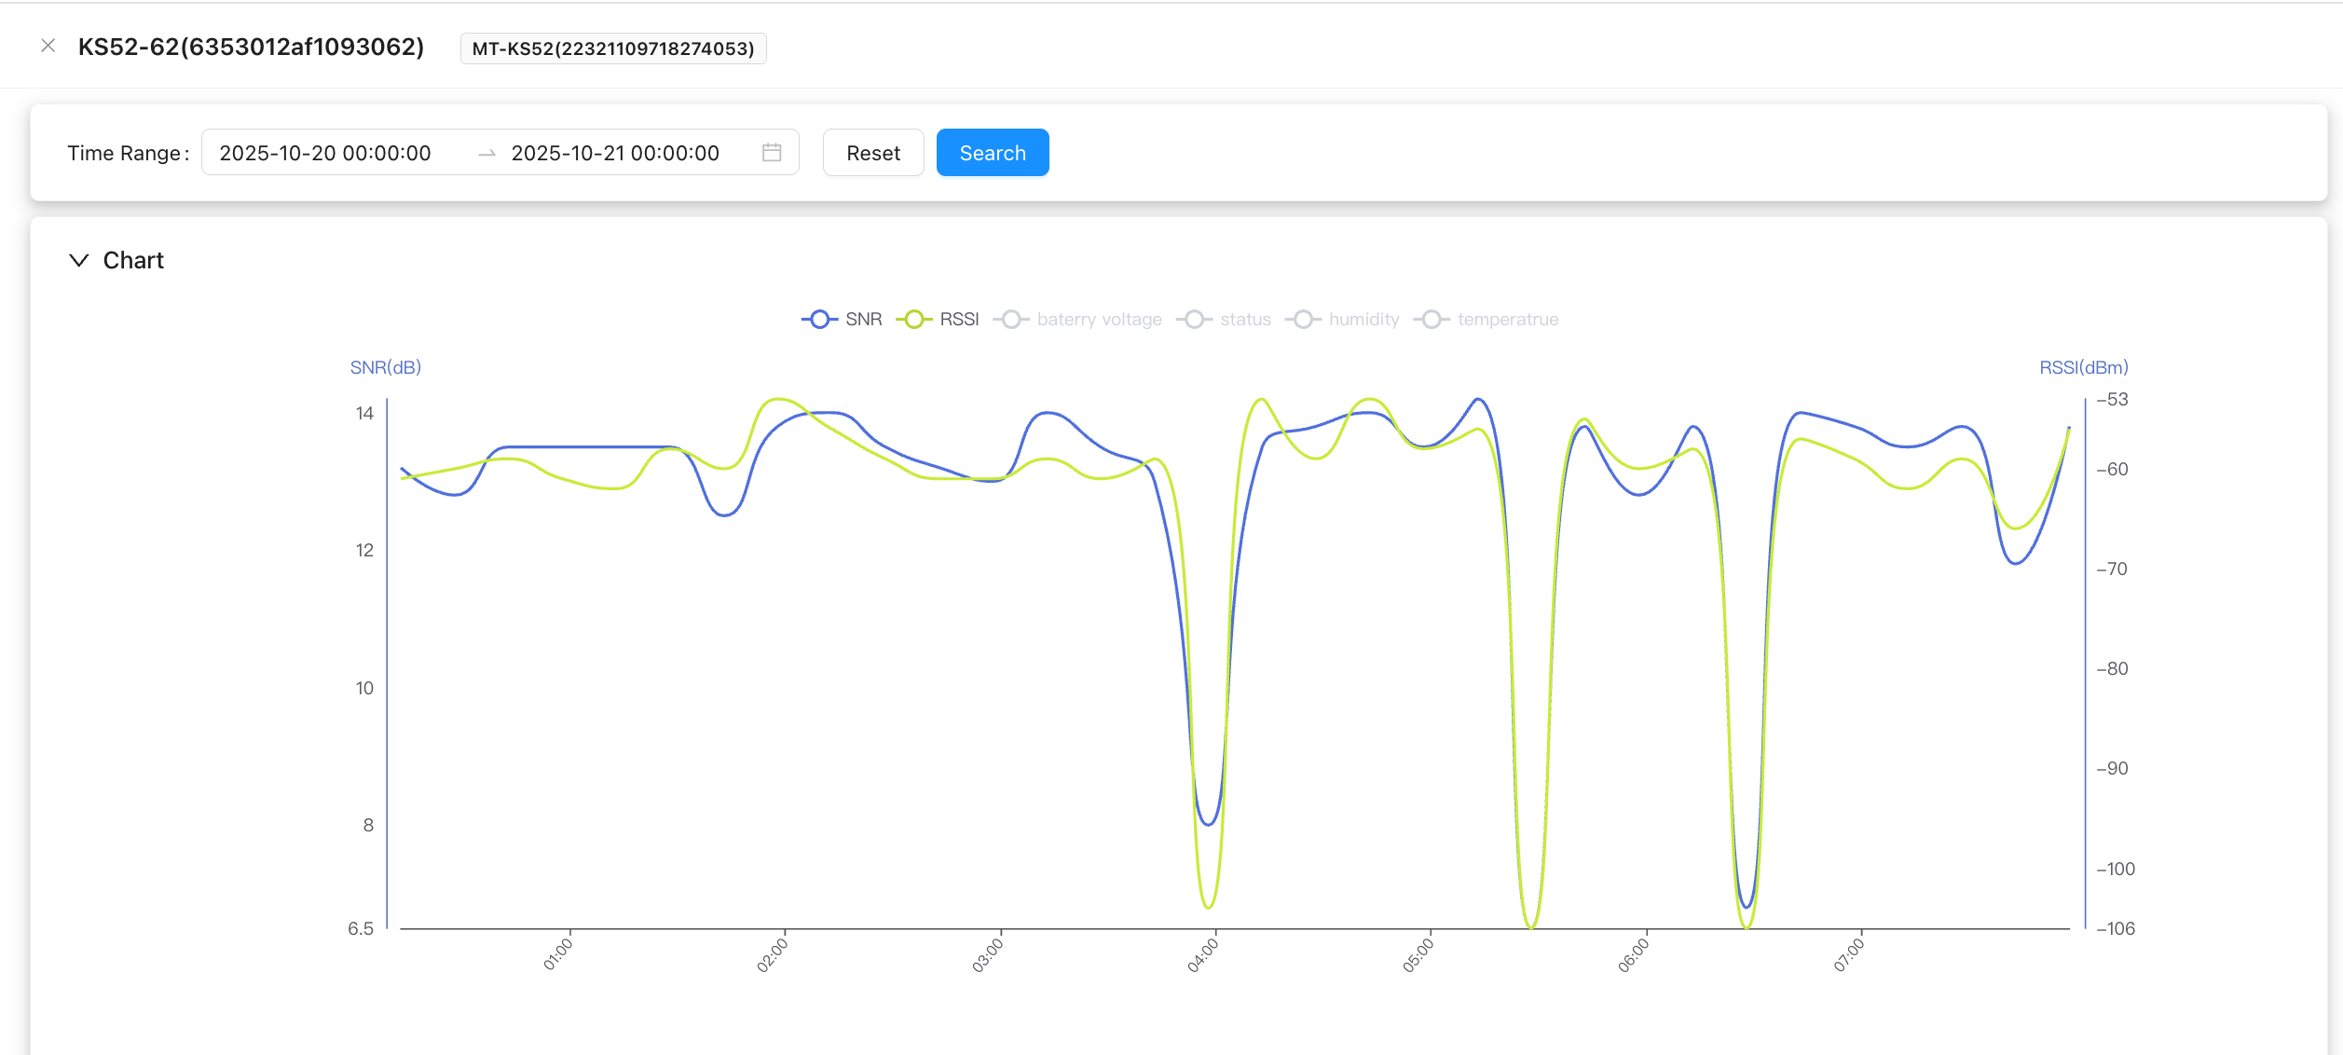This screenshot has width=2343, height=1055.
Task: Click the Search button
Action: 992,153
